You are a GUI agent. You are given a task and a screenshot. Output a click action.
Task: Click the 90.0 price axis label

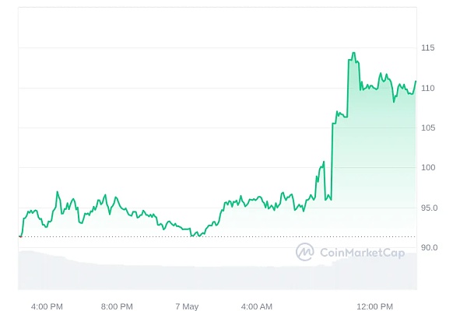coord(430,247)
